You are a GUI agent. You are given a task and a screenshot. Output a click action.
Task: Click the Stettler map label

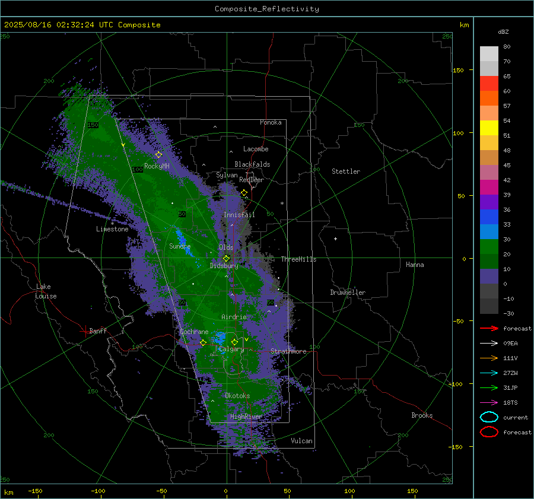tap(346, 171)
